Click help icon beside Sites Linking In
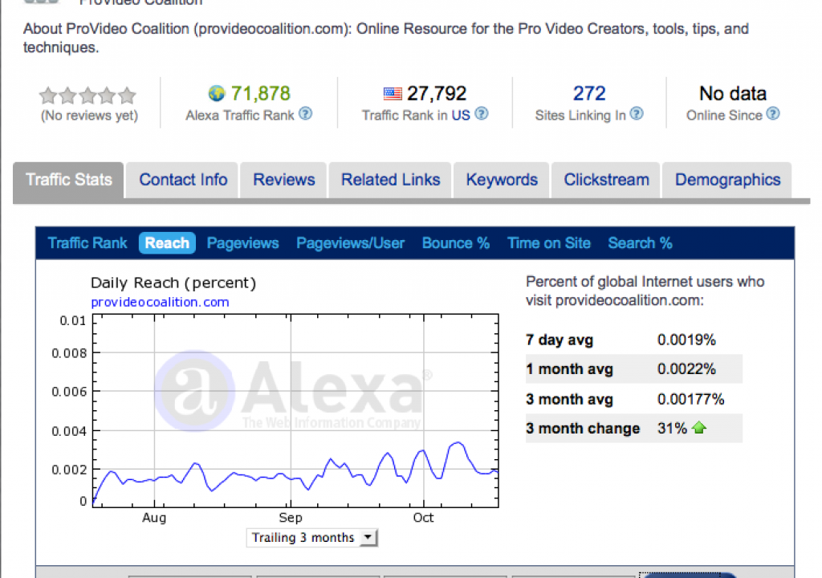This screenshot has height=578, width=822. point(637,114)
